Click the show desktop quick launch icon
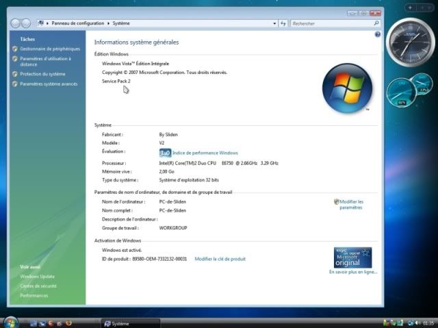438x328 pixels. pos(34,323)
